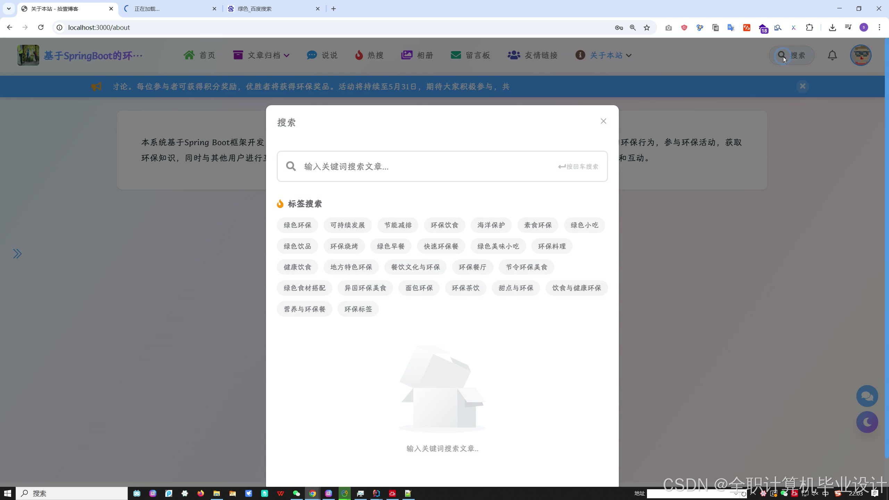Open the chat bubble floating button

867,396
